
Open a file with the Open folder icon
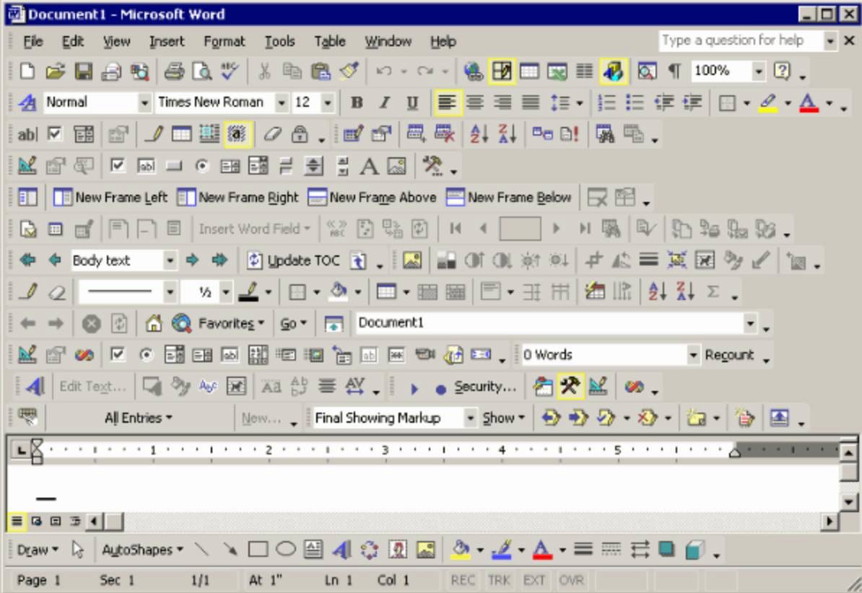55,71
